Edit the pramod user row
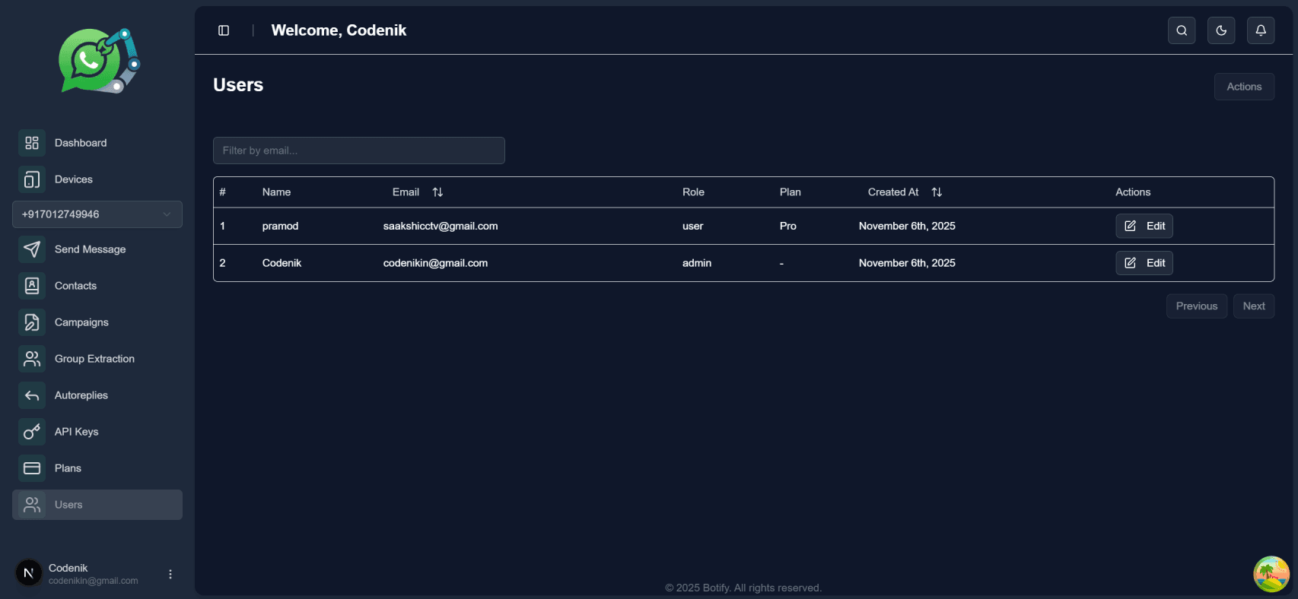1298x599 pixels. pyautogui.click(x=1144, y=226)
